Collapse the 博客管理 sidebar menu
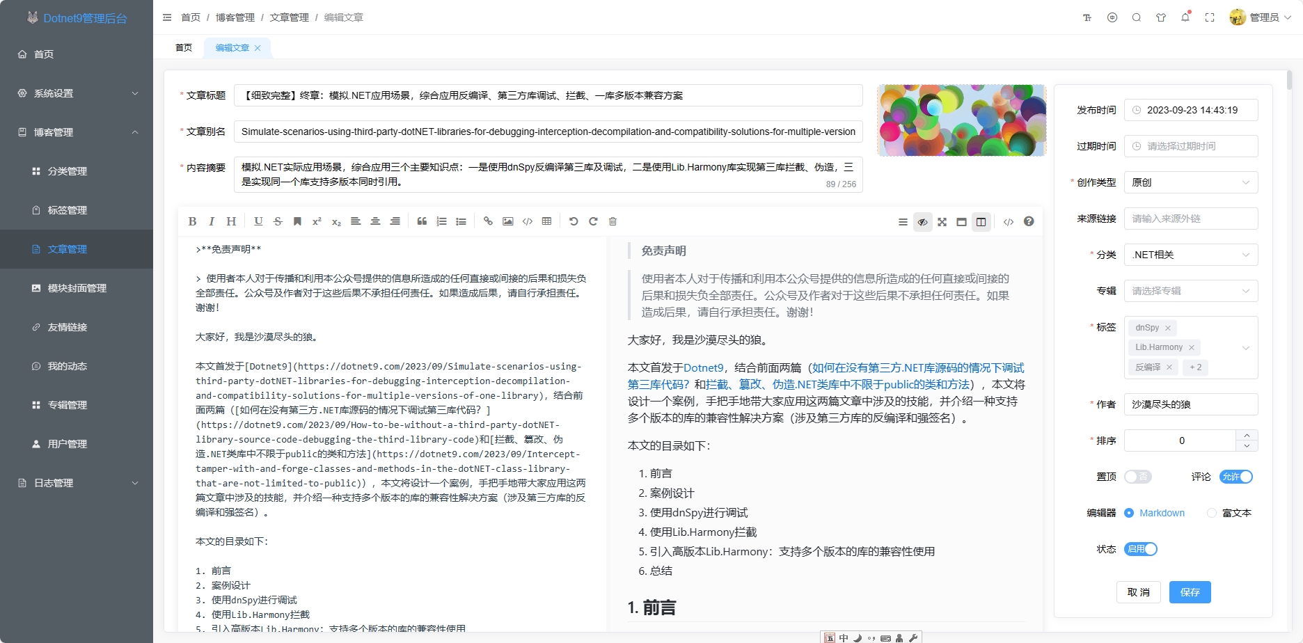 (x=77, y=132)
